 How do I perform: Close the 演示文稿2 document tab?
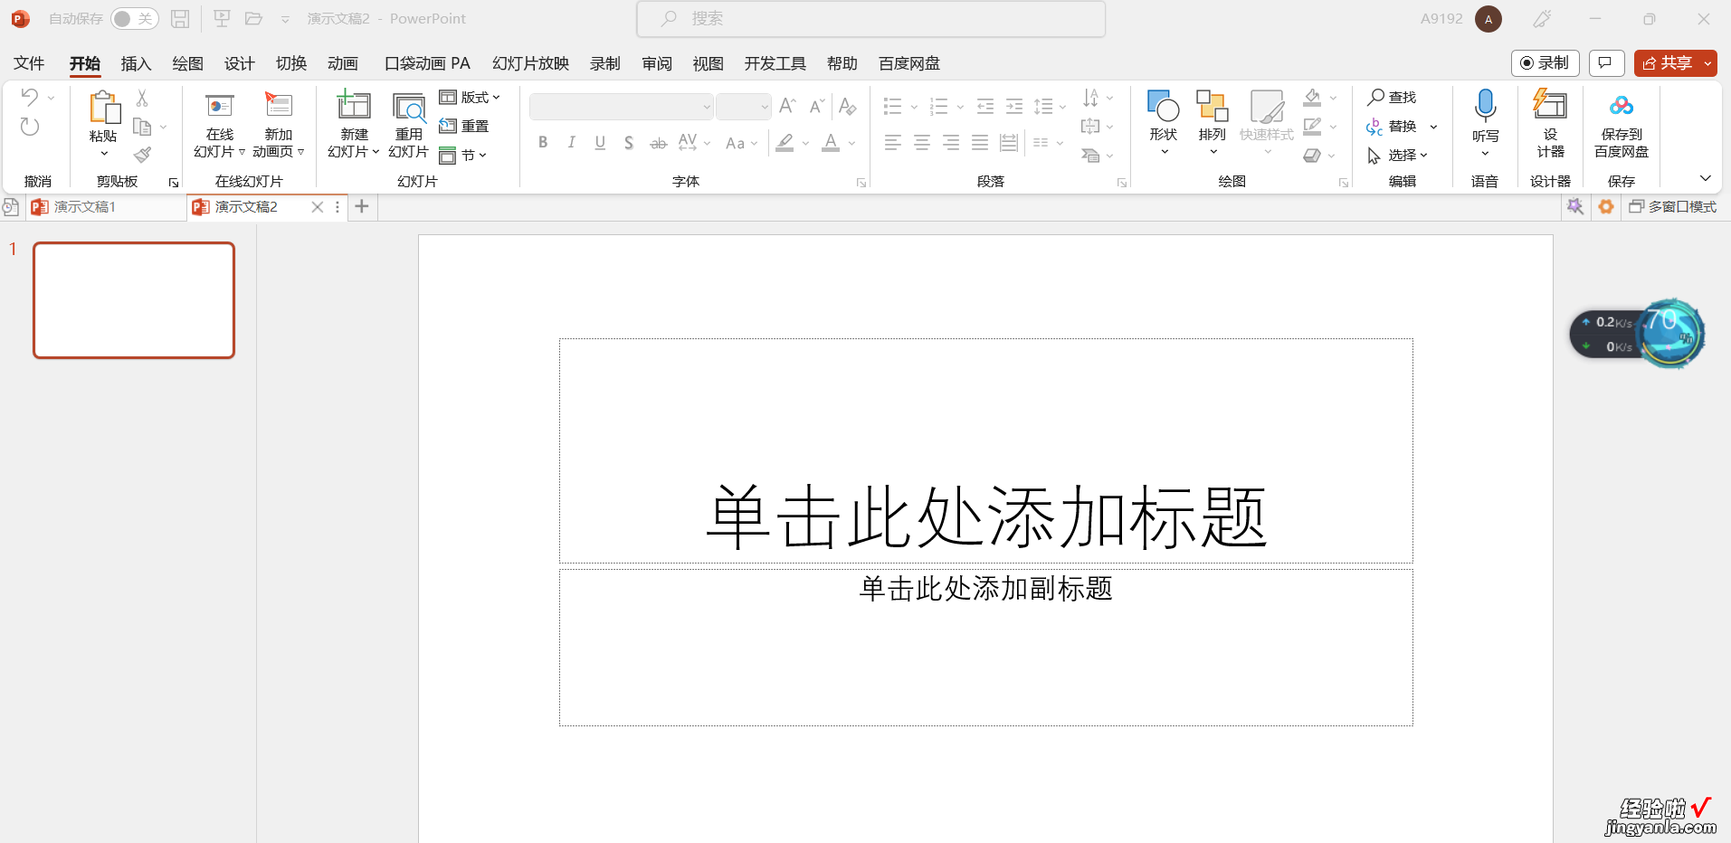point(318,207)
